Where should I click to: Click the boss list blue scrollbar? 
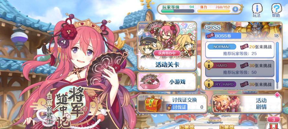[x=277, y=65]
